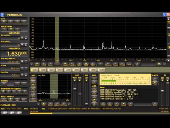Turn AGC Off
The width and height of the screenshot is (170, 128).
[94, 105]
